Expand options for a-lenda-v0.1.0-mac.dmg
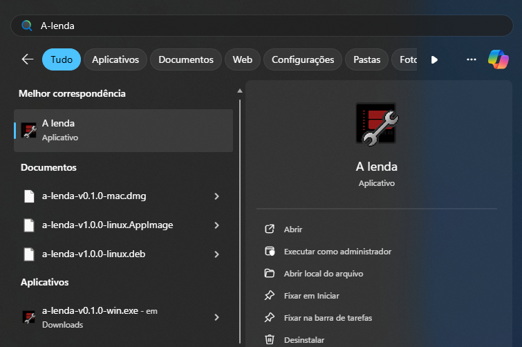 point(216,196)
